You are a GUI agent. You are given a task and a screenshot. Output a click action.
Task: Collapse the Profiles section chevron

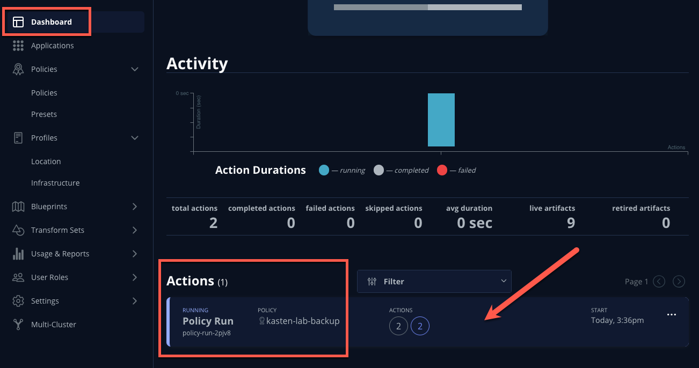pyautogui.click(x=135, y=138)
